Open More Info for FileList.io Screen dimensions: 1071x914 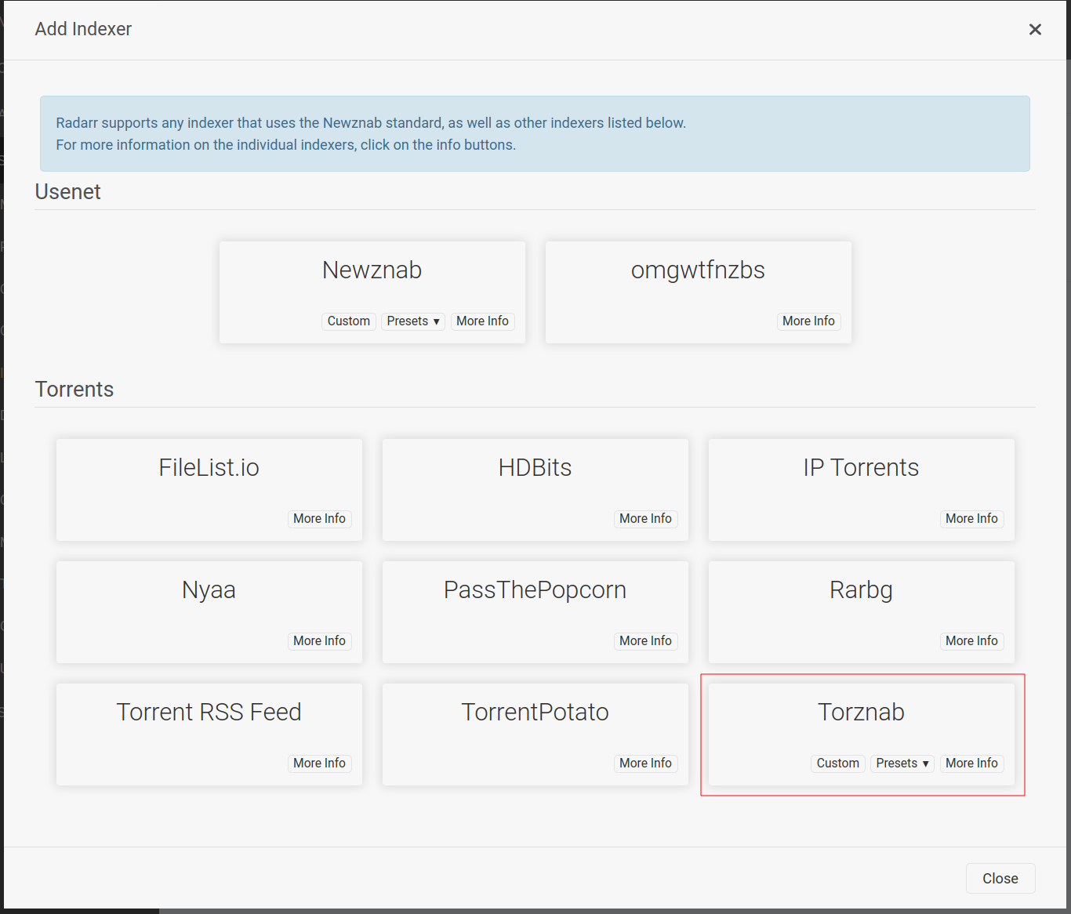coord(319,519)
